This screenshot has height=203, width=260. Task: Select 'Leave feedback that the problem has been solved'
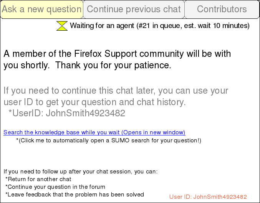coord(75,195)
